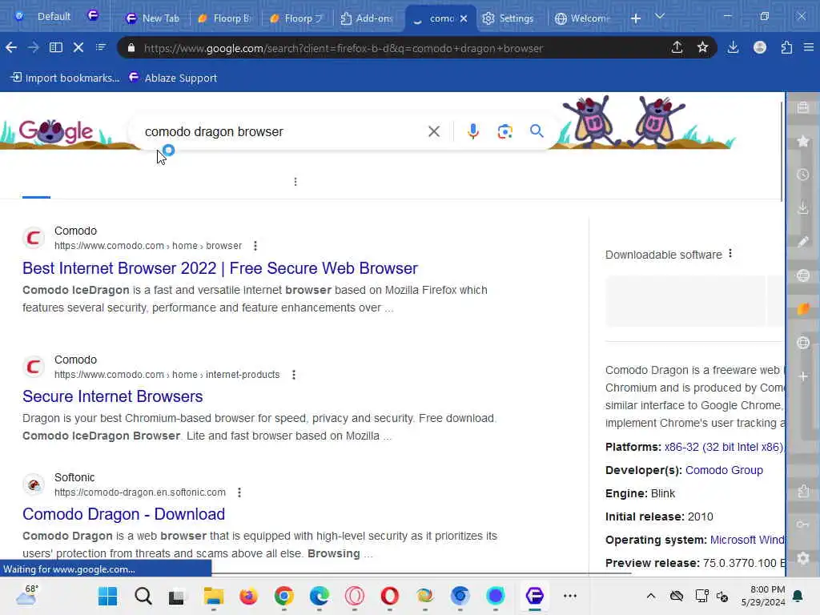This screenshot has width=820, height=615.
Task: Open Best Internet Browser 2022 result
Action: pos(220,268)
